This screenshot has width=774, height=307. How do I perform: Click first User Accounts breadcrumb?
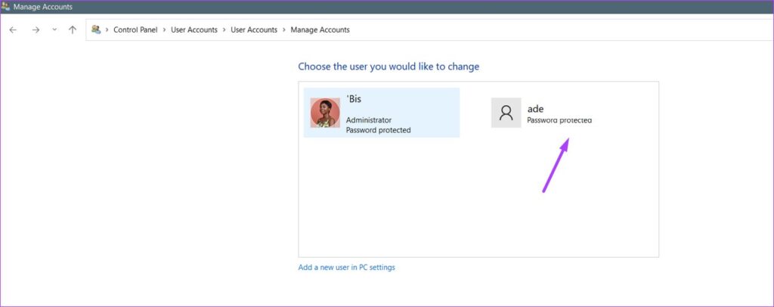click(x=194, y=29)
